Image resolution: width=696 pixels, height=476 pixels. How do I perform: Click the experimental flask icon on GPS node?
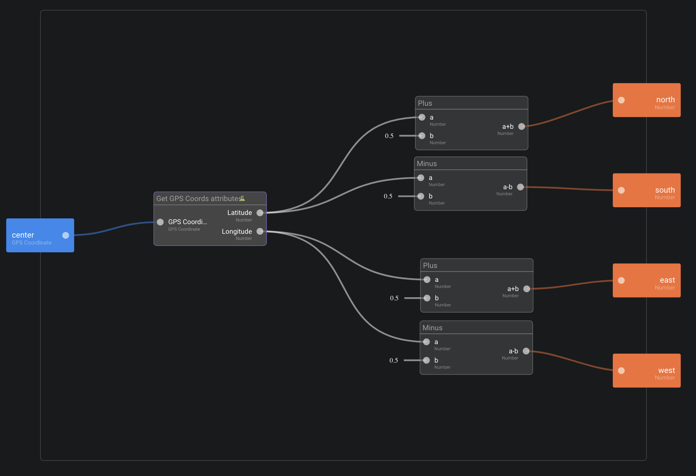(242, 198)
